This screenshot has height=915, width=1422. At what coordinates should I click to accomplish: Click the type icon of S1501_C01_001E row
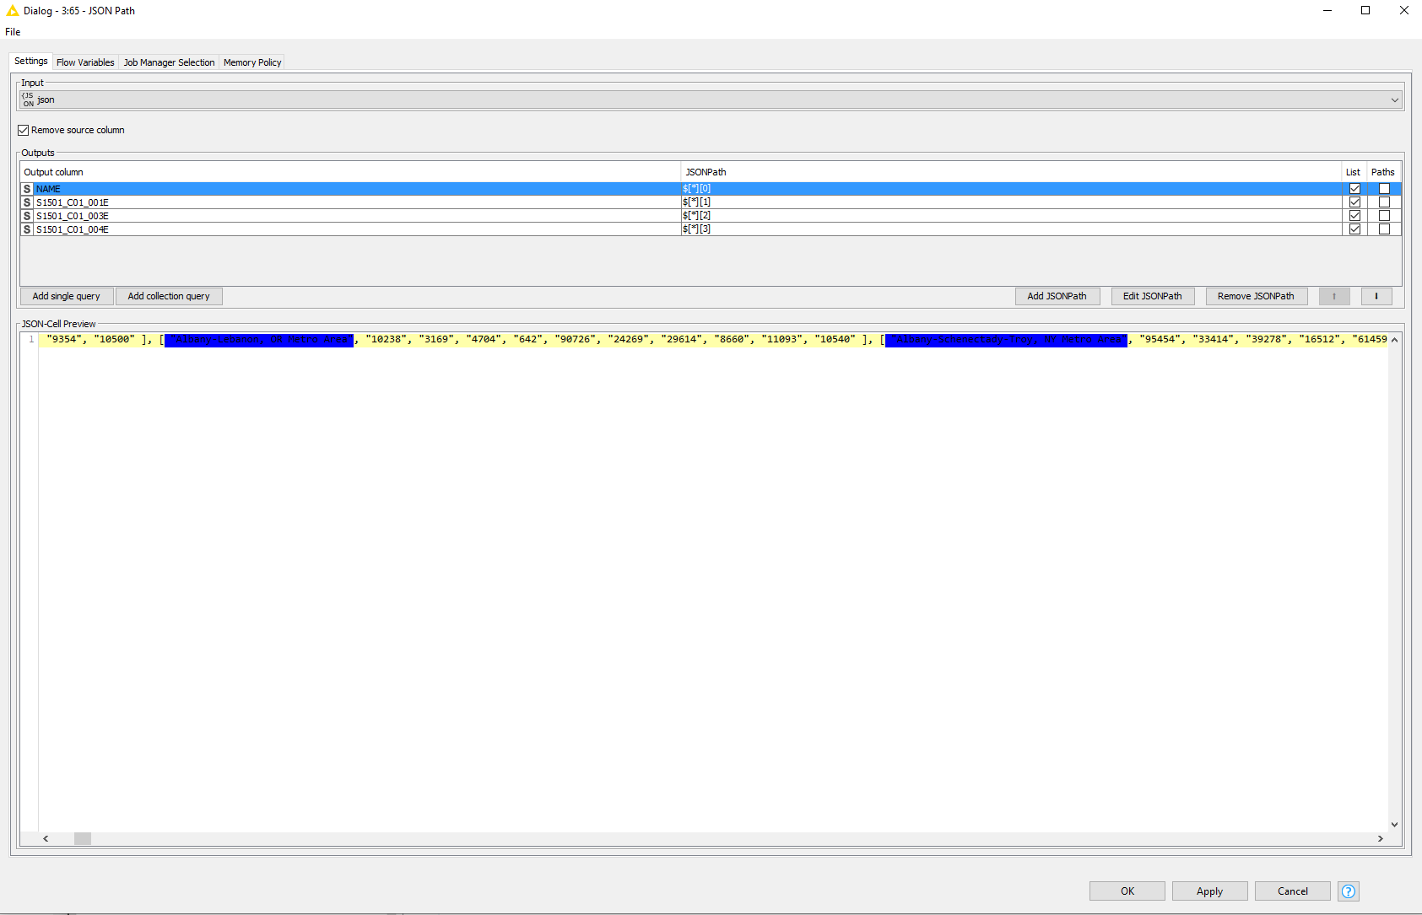point(27,202)
